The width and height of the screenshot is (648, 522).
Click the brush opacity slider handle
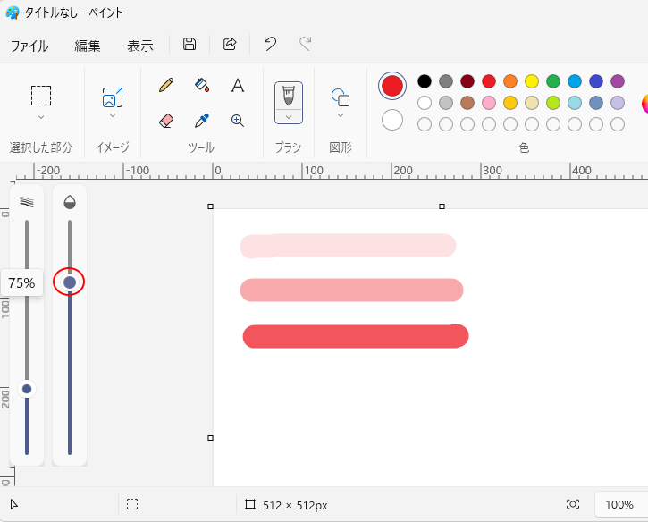[70, 282]
